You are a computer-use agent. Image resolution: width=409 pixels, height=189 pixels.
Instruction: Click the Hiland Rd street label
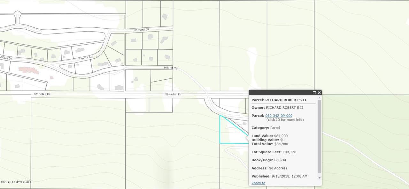tap(171, 68)
